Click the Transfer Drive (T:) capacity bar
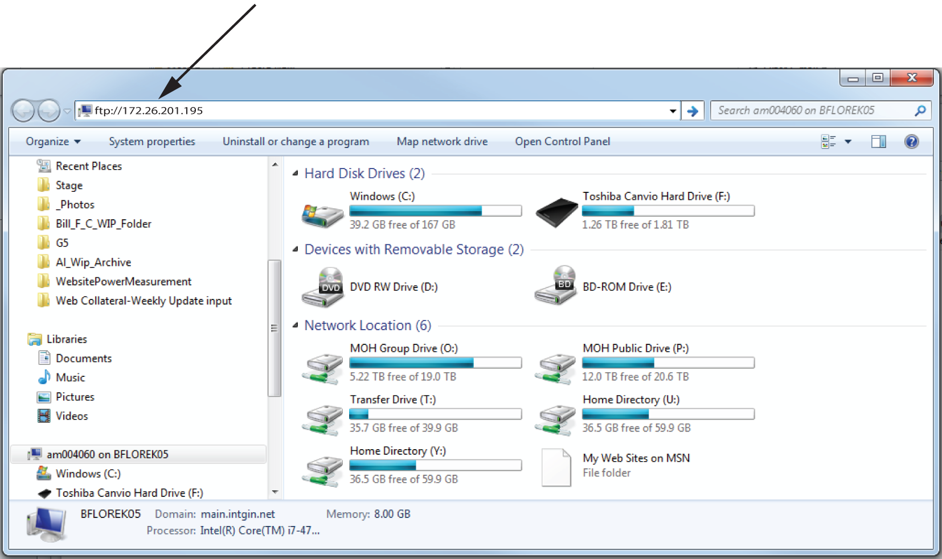942x559 pixels. coord(435,414)
